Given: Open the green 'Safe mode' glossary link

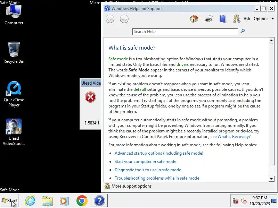Looking at the screenshot, I should coord(118,59).
